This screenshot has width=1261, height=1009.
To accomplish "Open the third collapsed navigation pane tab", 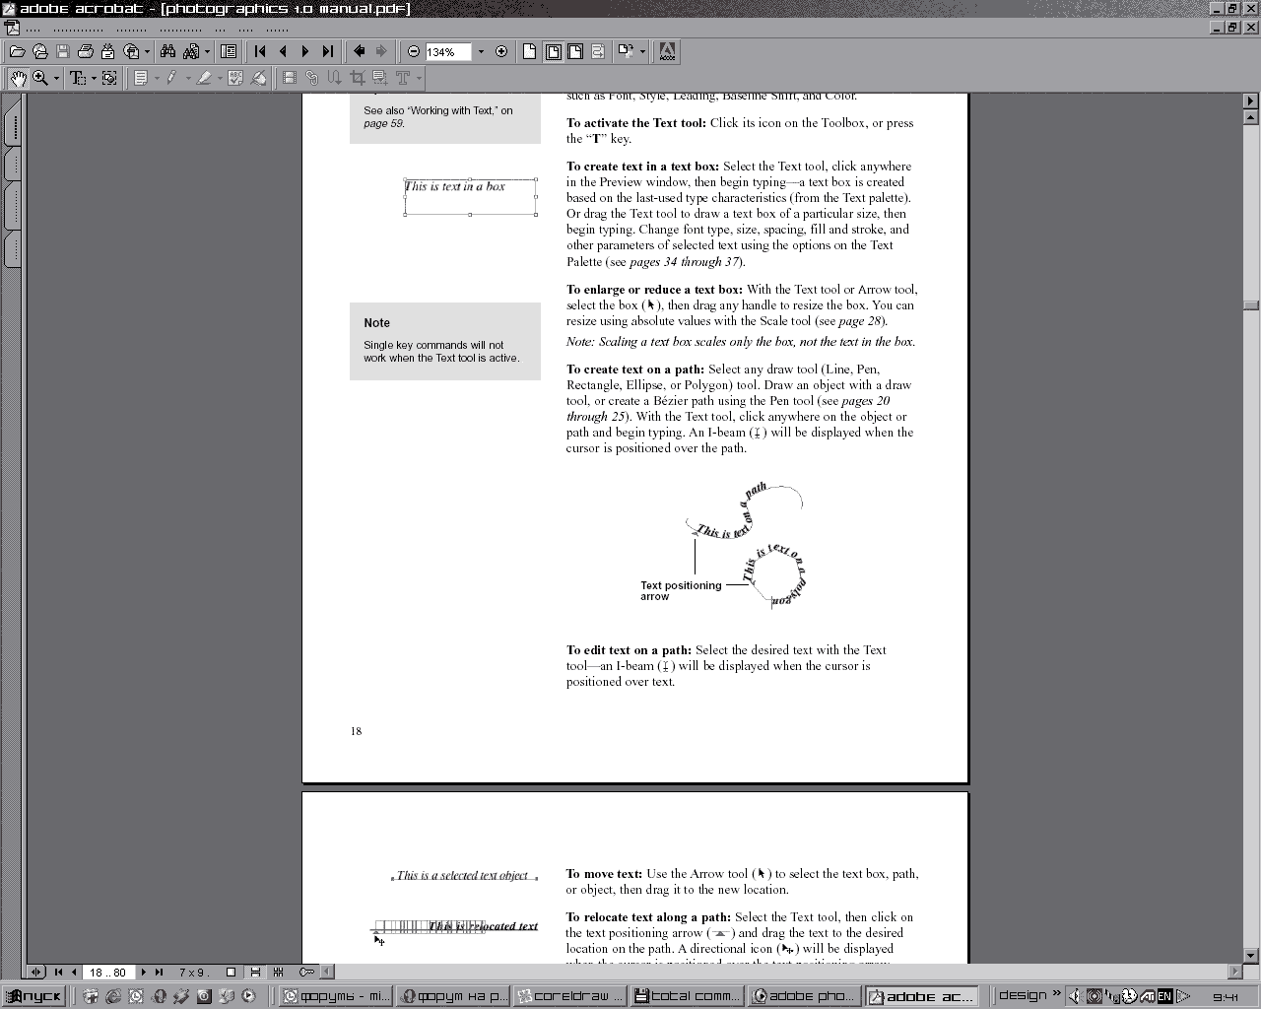I will (x=13, y=207).
